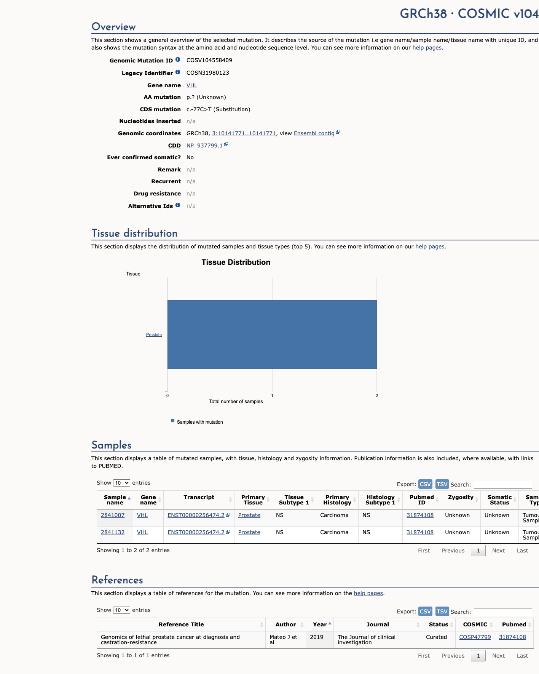Click external link icon after Ensembl contig
The width and height of the screenshot is (539, 674).
click(x=338, y=132)
